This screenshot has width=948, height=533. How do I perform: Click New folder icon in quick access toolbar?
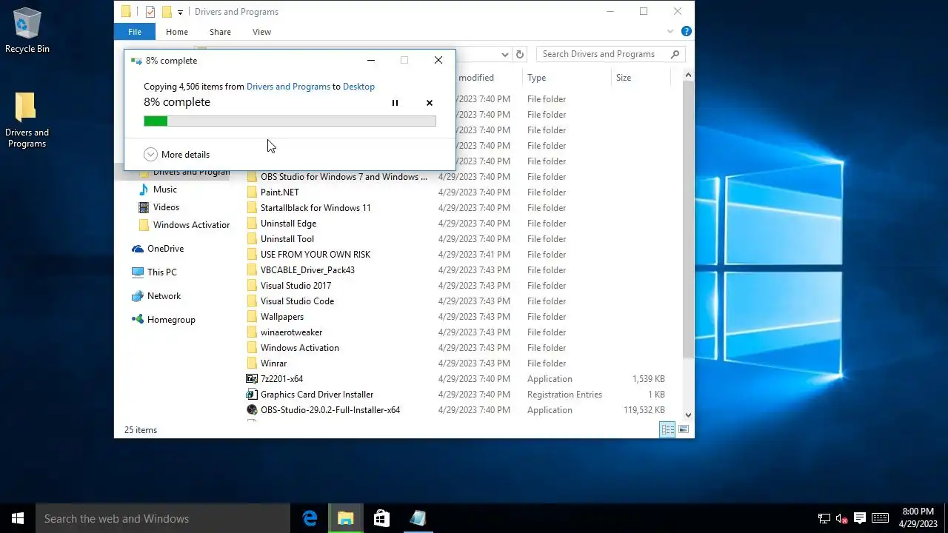[x=167, y=12]
